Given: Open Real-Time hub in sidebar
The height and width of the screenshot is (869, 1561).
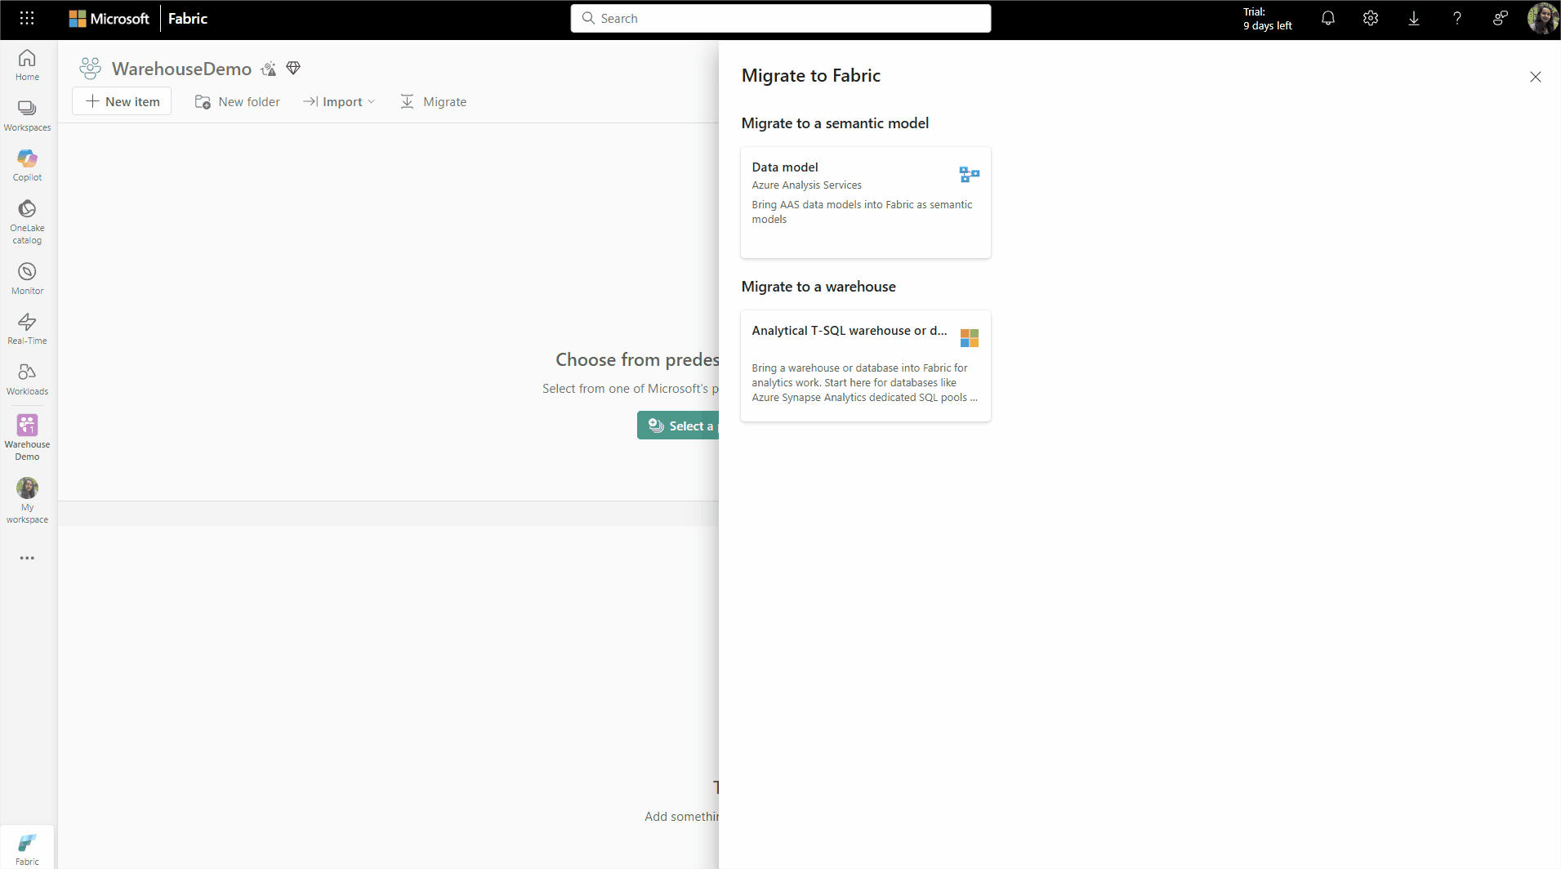Looking at the screenshot, I should (x=27, y=328).
